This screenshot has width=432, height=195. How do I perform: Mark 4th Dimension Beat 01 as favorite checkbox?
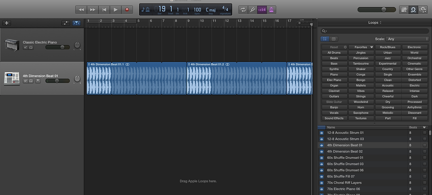coord(425,145)
